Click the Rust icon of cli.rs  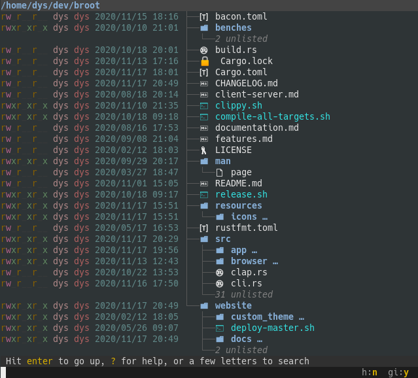coord(219,284)
